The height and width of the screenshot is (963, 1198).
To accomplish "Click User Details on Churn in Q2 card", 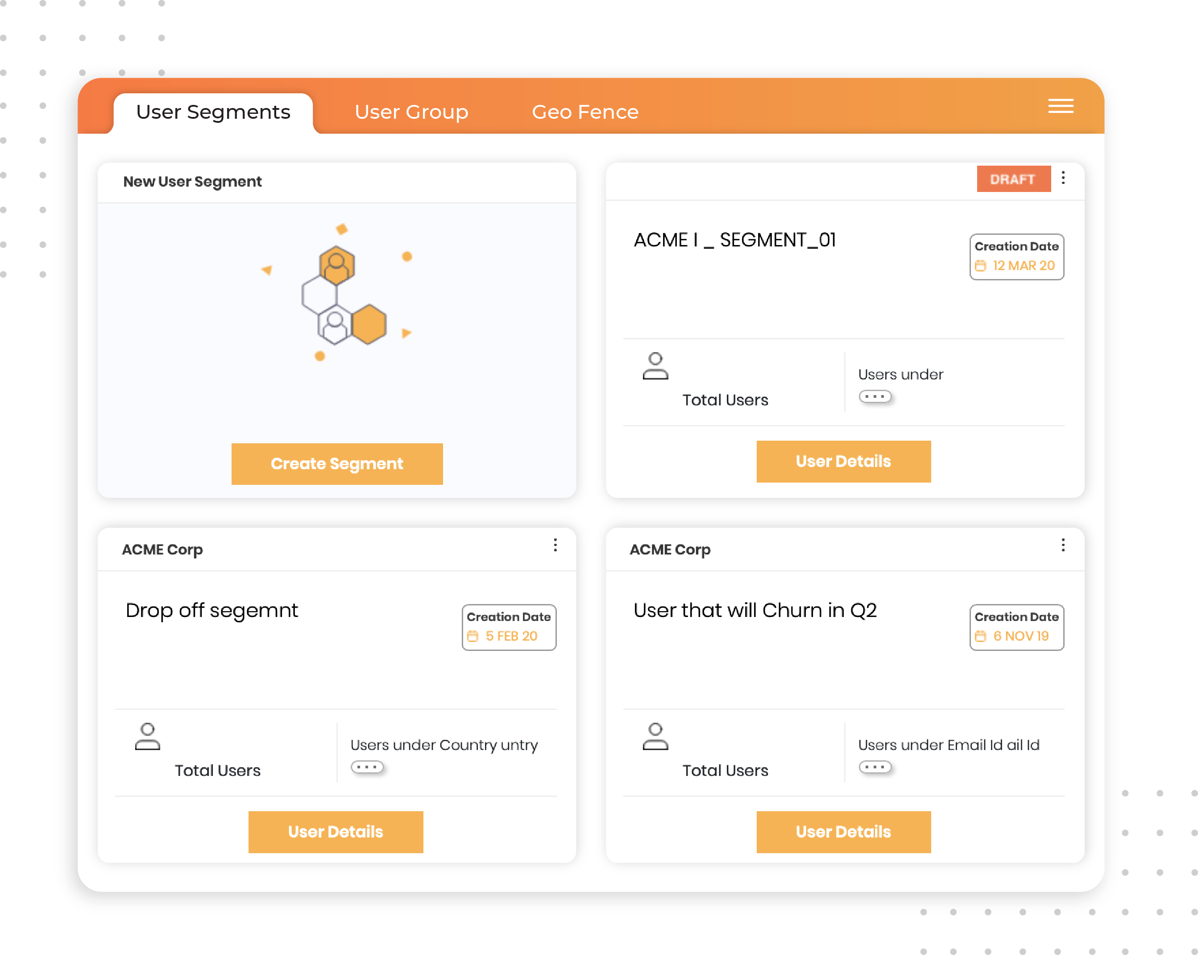I will point(842,831).
